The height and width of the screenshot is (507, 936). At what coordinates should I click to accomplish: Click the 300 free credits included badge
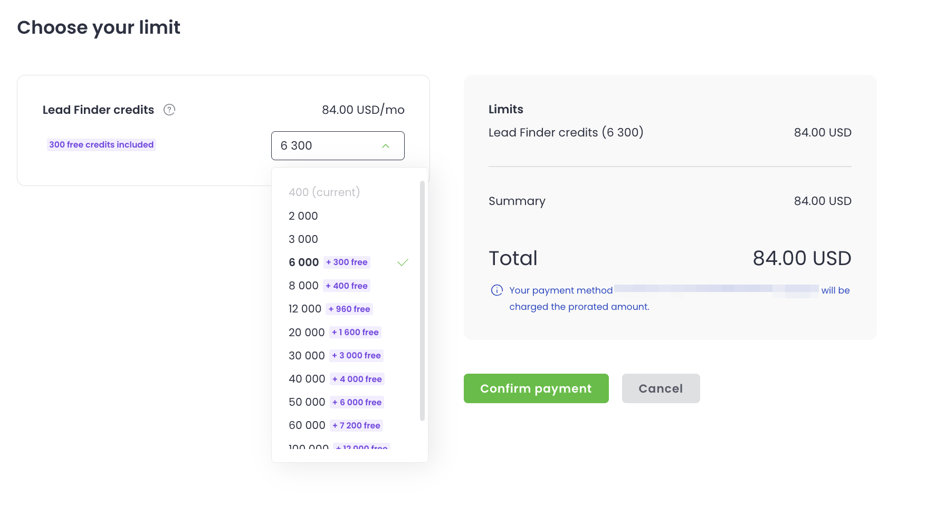tap(101, 145)
